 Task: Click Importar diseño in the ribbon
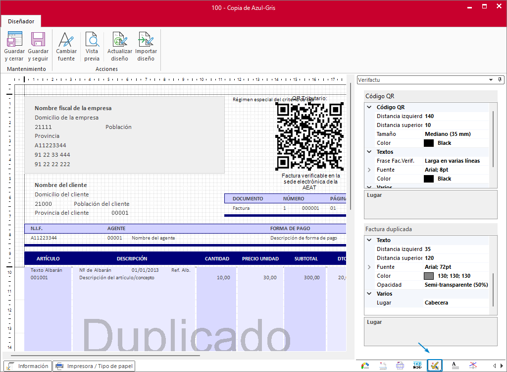pyautogui.click(x=146, y=46)
